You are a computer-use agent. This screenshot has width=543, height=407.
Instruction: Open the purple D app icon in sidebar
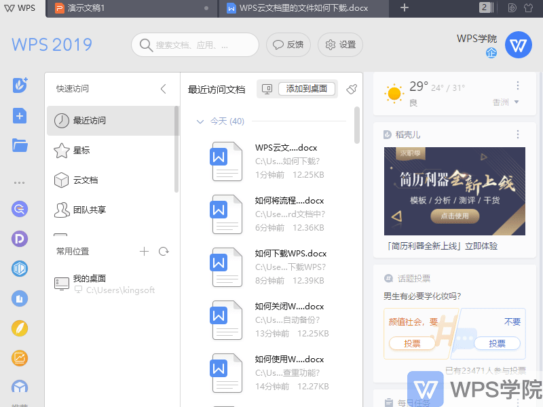tap(20, 239)
